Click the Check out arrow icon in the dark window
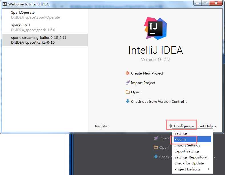 click(156, 157)
